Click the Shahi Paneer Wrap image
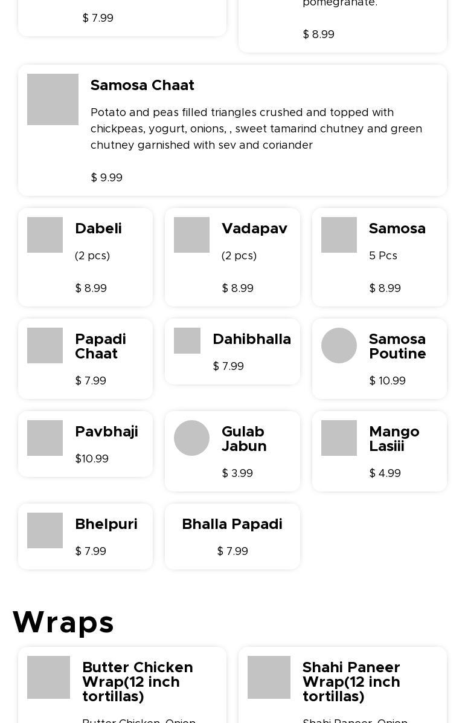 pos(269,677)
